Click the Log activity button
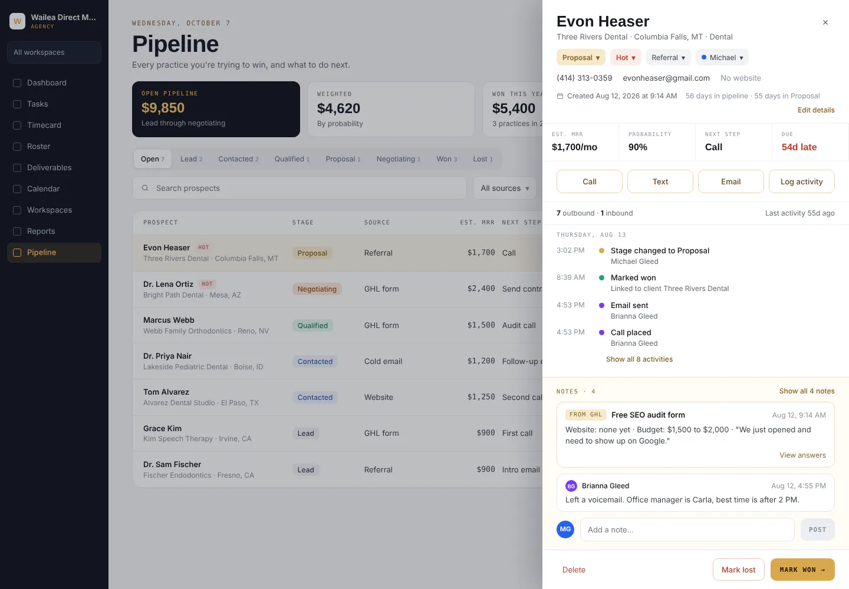Image resolution: width=849 pixels, height=589 pixels. pyautogui.click(x=802, y=181)
